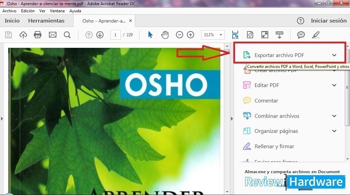Expand Combinar archivos chevron

click(x=334, y=116)
